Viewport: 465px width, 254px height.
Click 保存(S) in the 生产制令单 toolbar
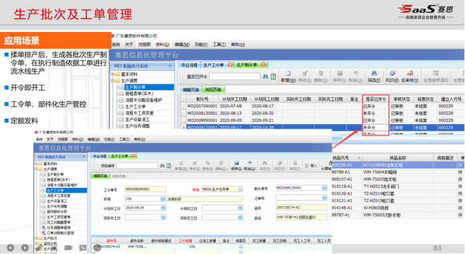[340, 77]
